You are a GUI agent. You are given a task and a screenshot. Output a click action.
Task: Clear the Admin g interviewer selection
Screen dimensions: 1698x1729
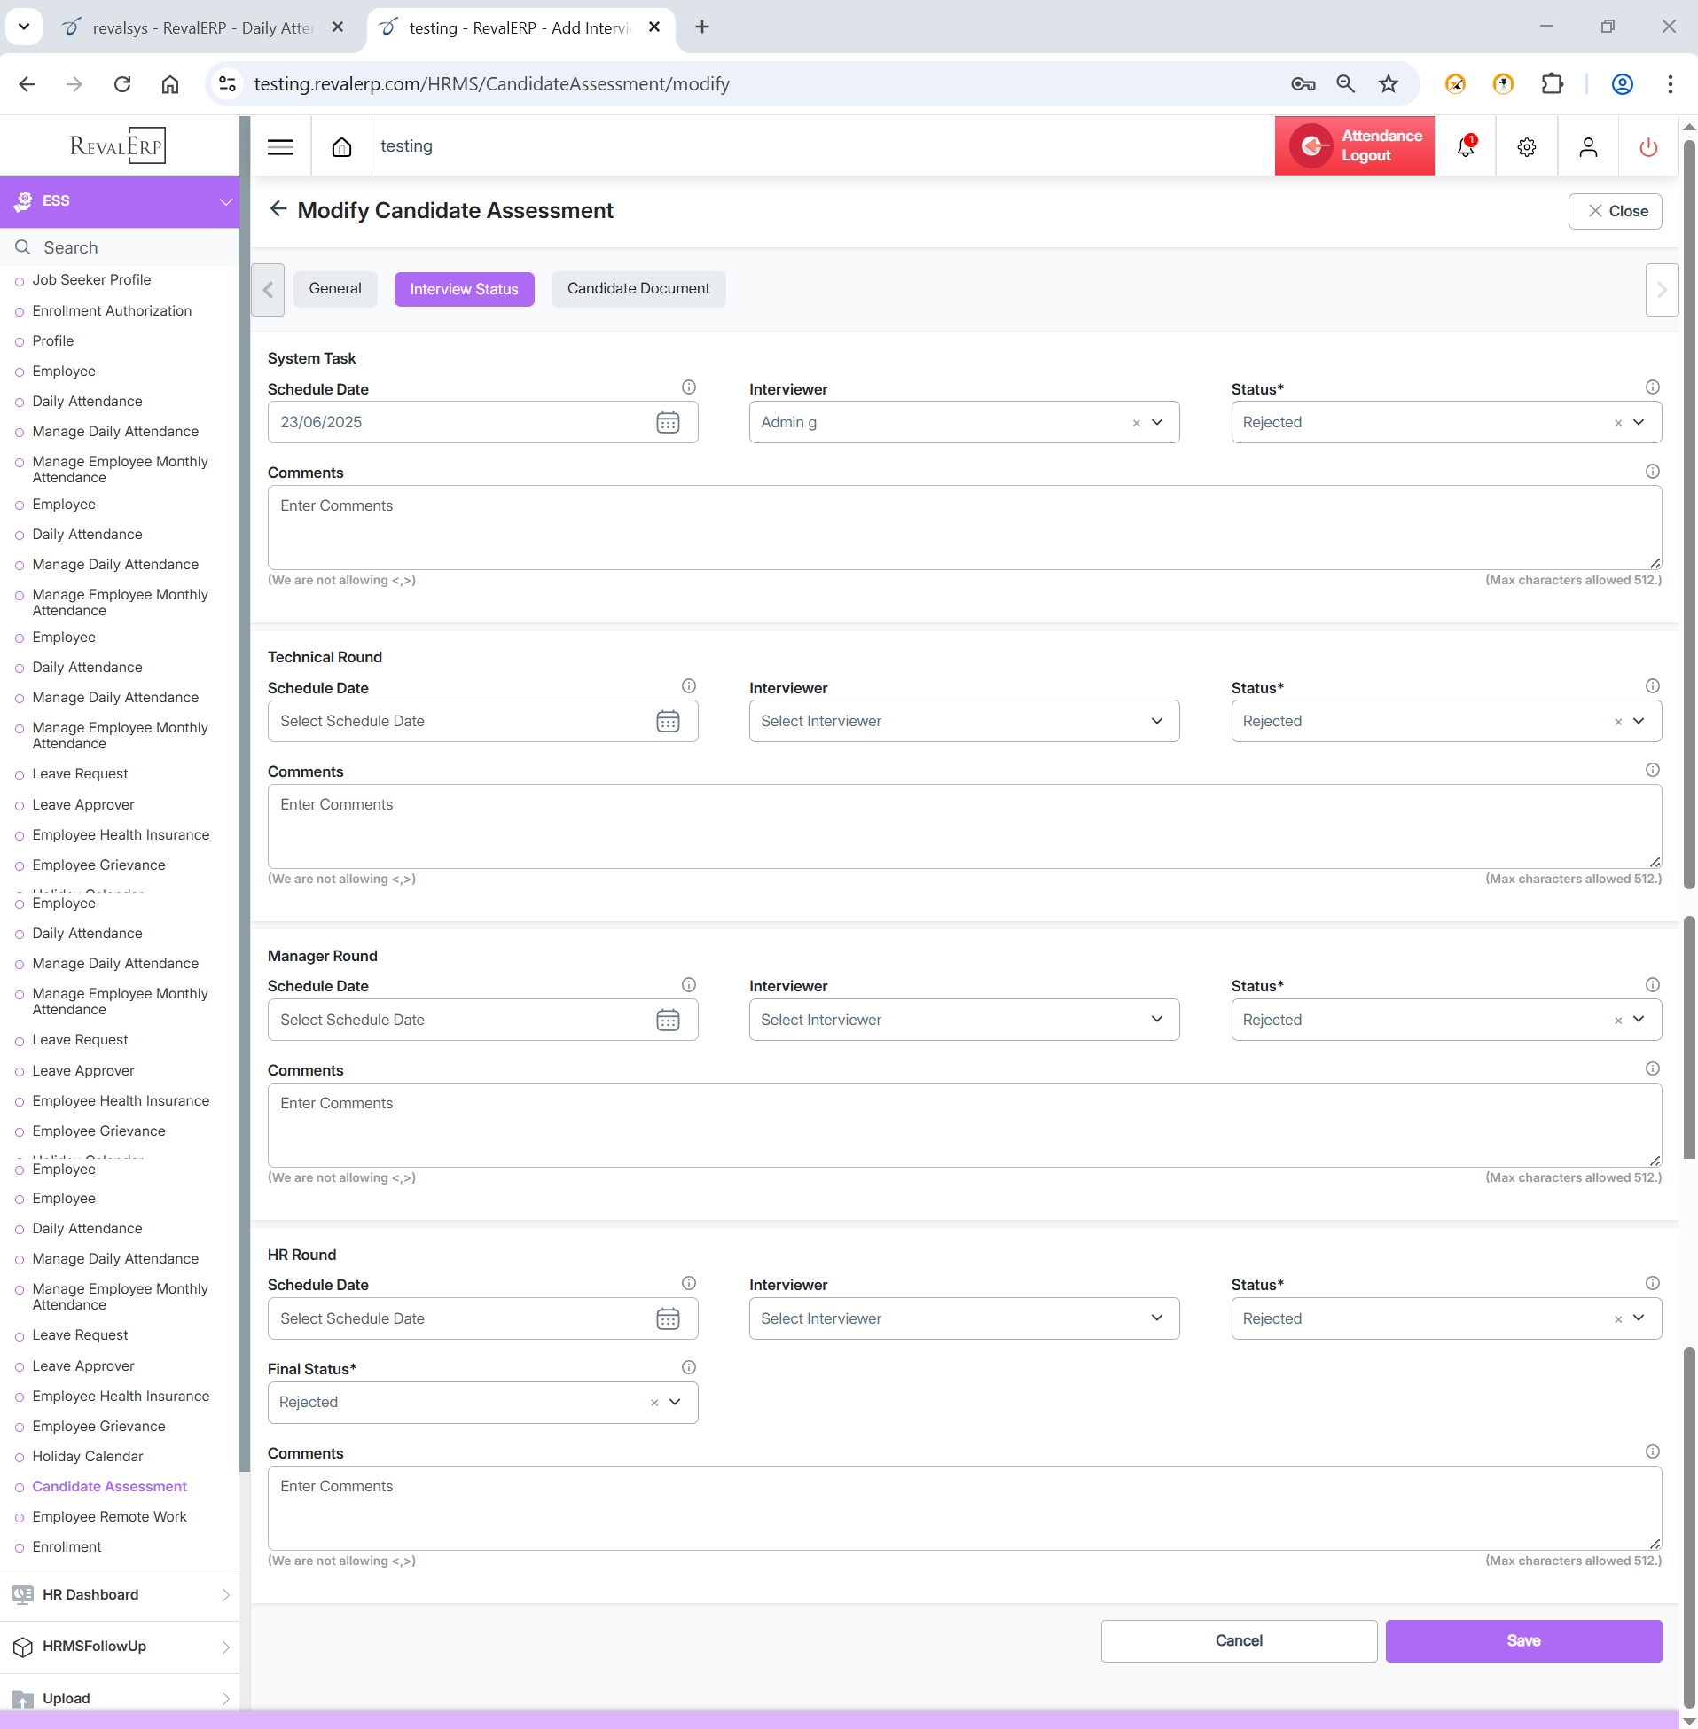pos(1136,424)
